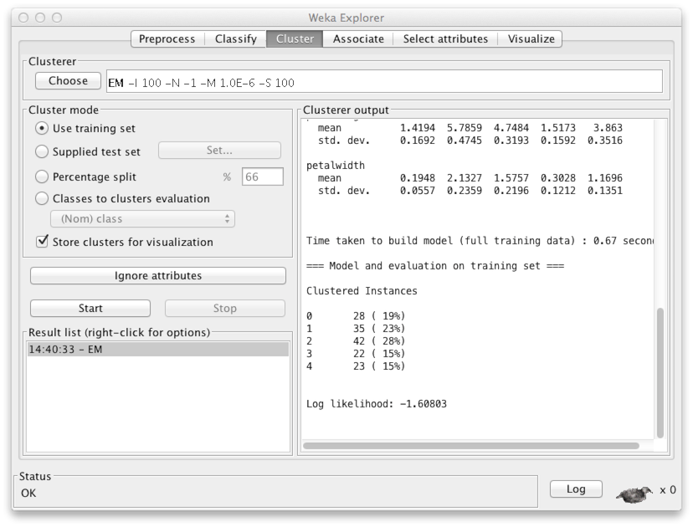This screenshot has height=527, width=693.
Task: Click the Stop button
Action: tap(225, 308)
